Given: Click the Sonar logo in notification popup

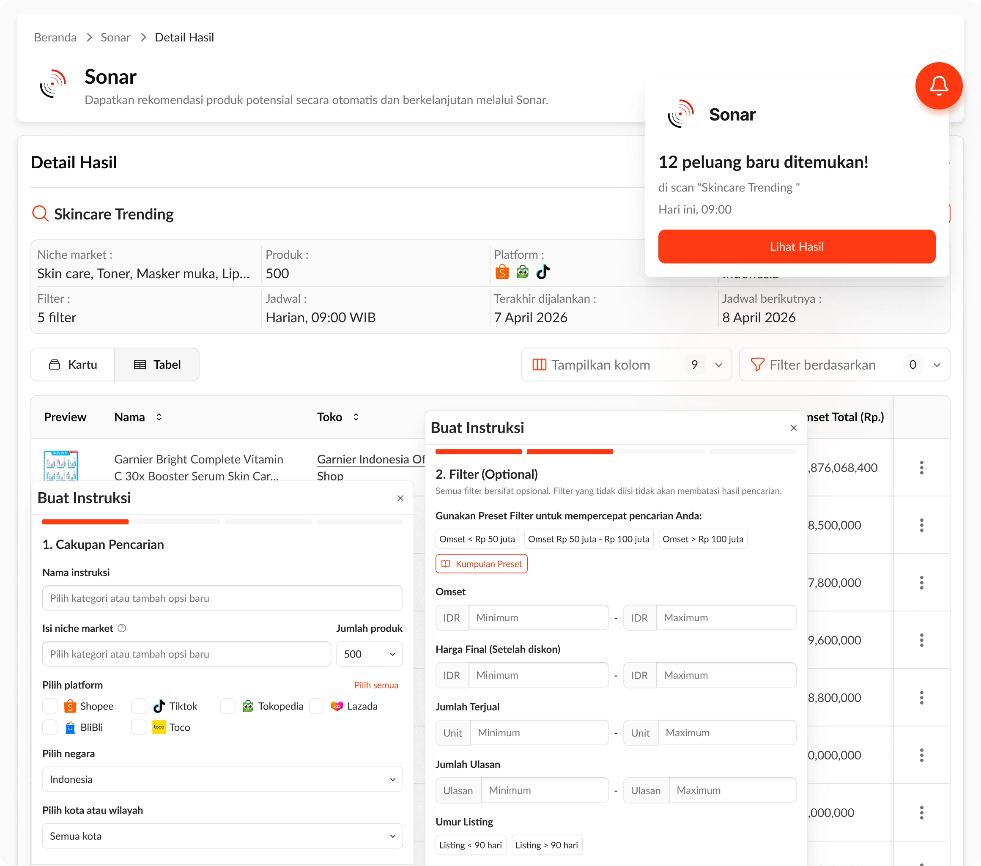Looking at the screenshot, I should 680,114.
